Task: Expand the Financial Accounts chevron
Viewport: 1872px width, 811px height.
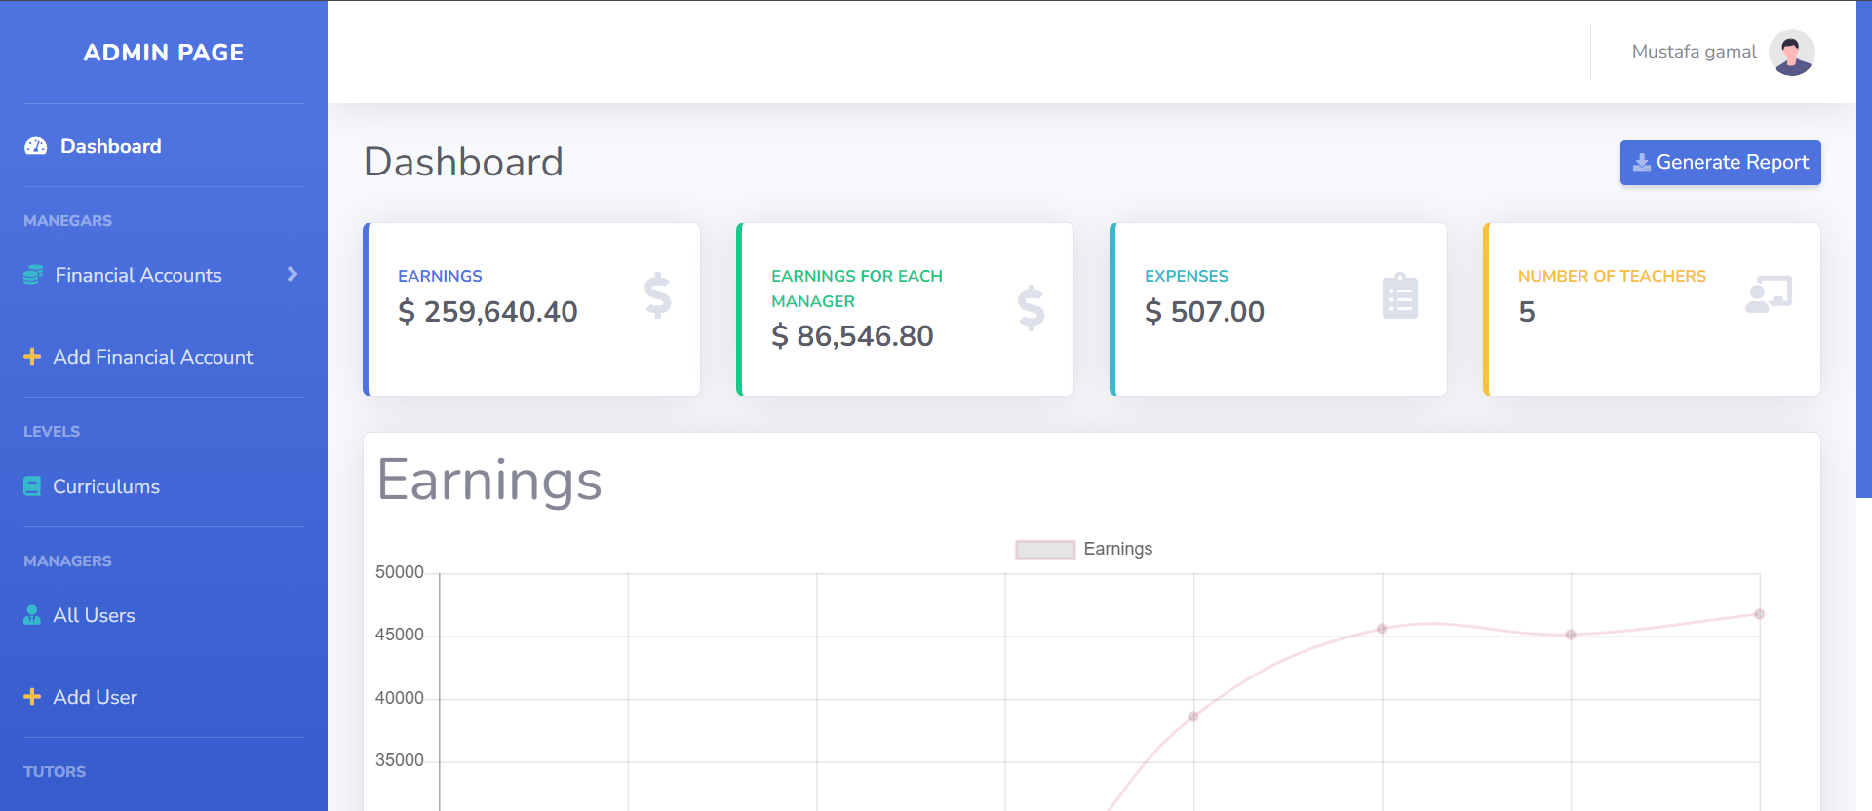Action: click(292, 275)
